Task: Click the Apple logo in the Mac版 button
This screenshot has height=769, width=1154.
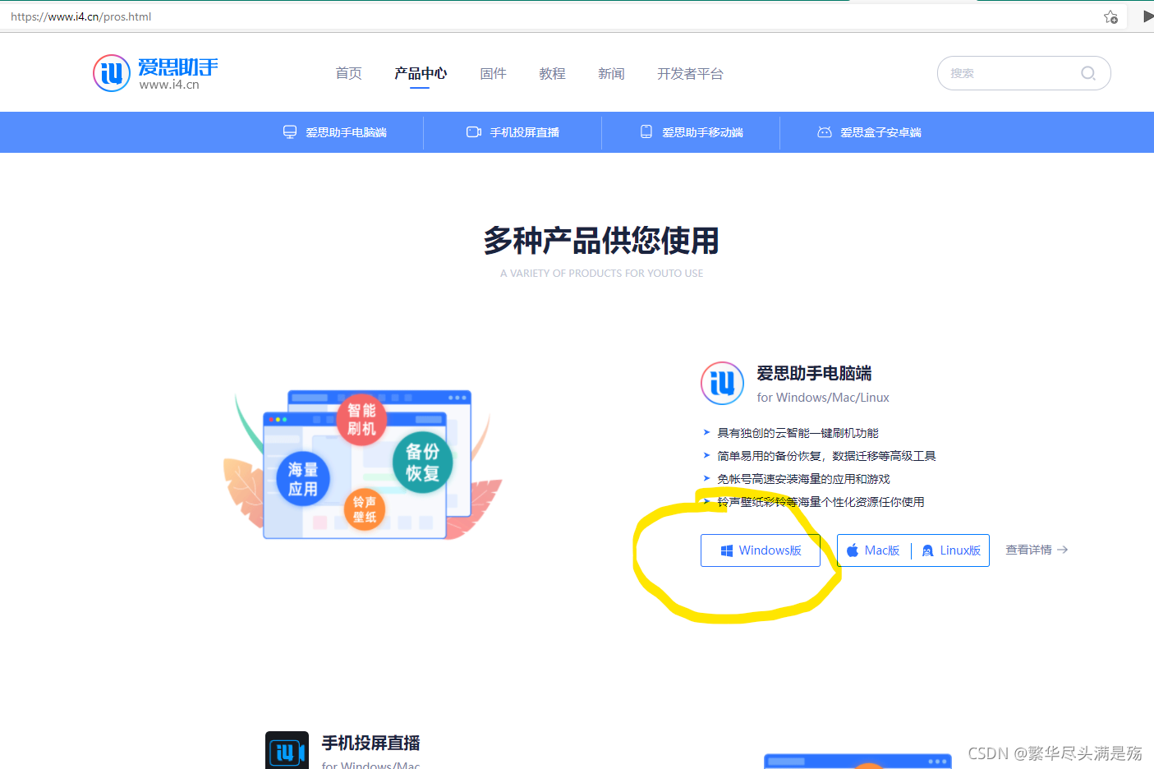Action: 853,550
